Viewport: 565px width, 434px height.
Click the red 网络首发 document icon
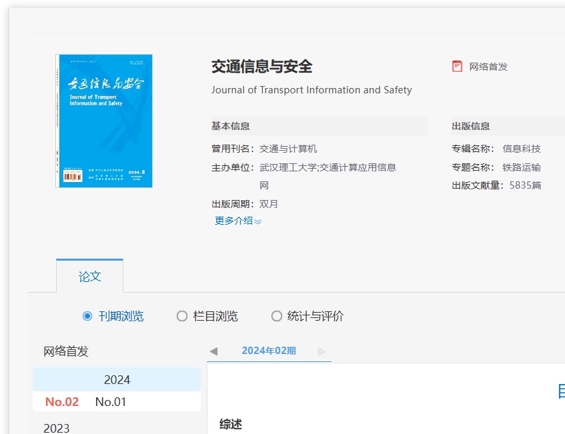tap(457, 67)
